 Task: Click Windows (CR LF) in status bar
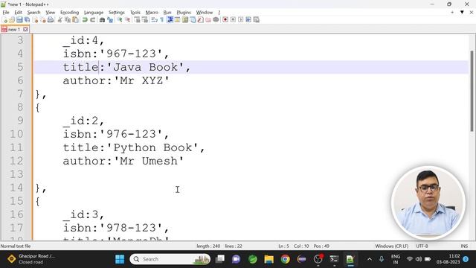click(x=392, y=246)
